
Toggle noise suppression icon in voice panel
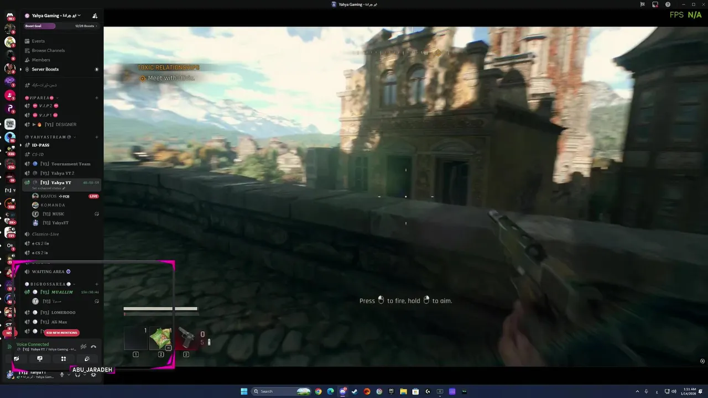coord(84,347)
